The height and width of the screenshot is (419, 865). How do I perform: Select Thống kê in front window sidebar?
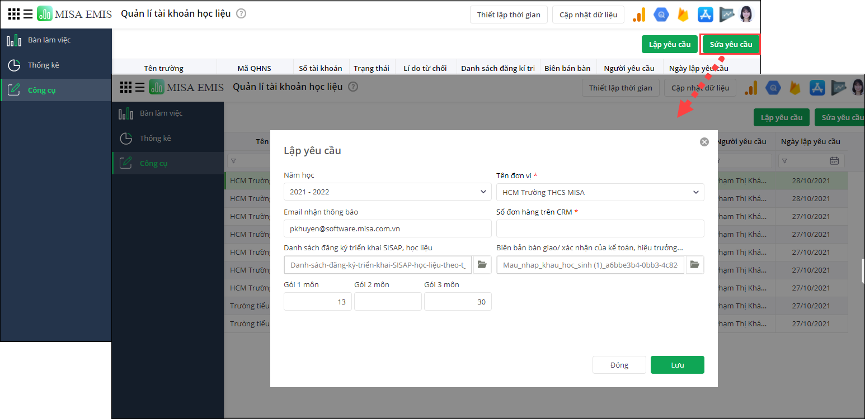click(x=168, y=139)
